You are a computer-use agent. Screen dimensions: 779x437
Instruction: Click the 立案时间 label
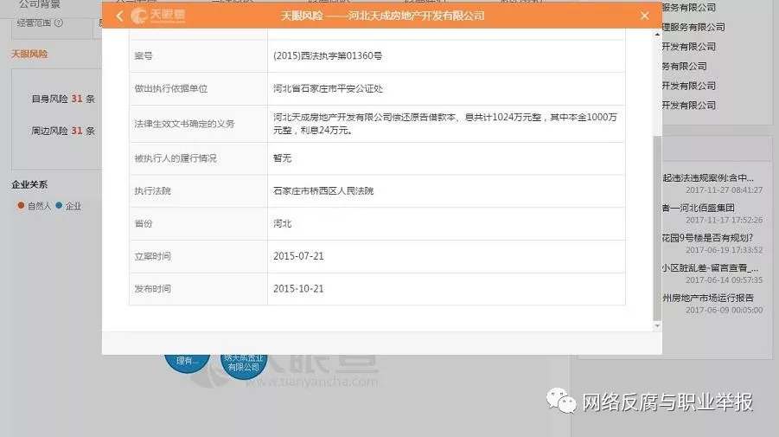[x=152, y=256]
